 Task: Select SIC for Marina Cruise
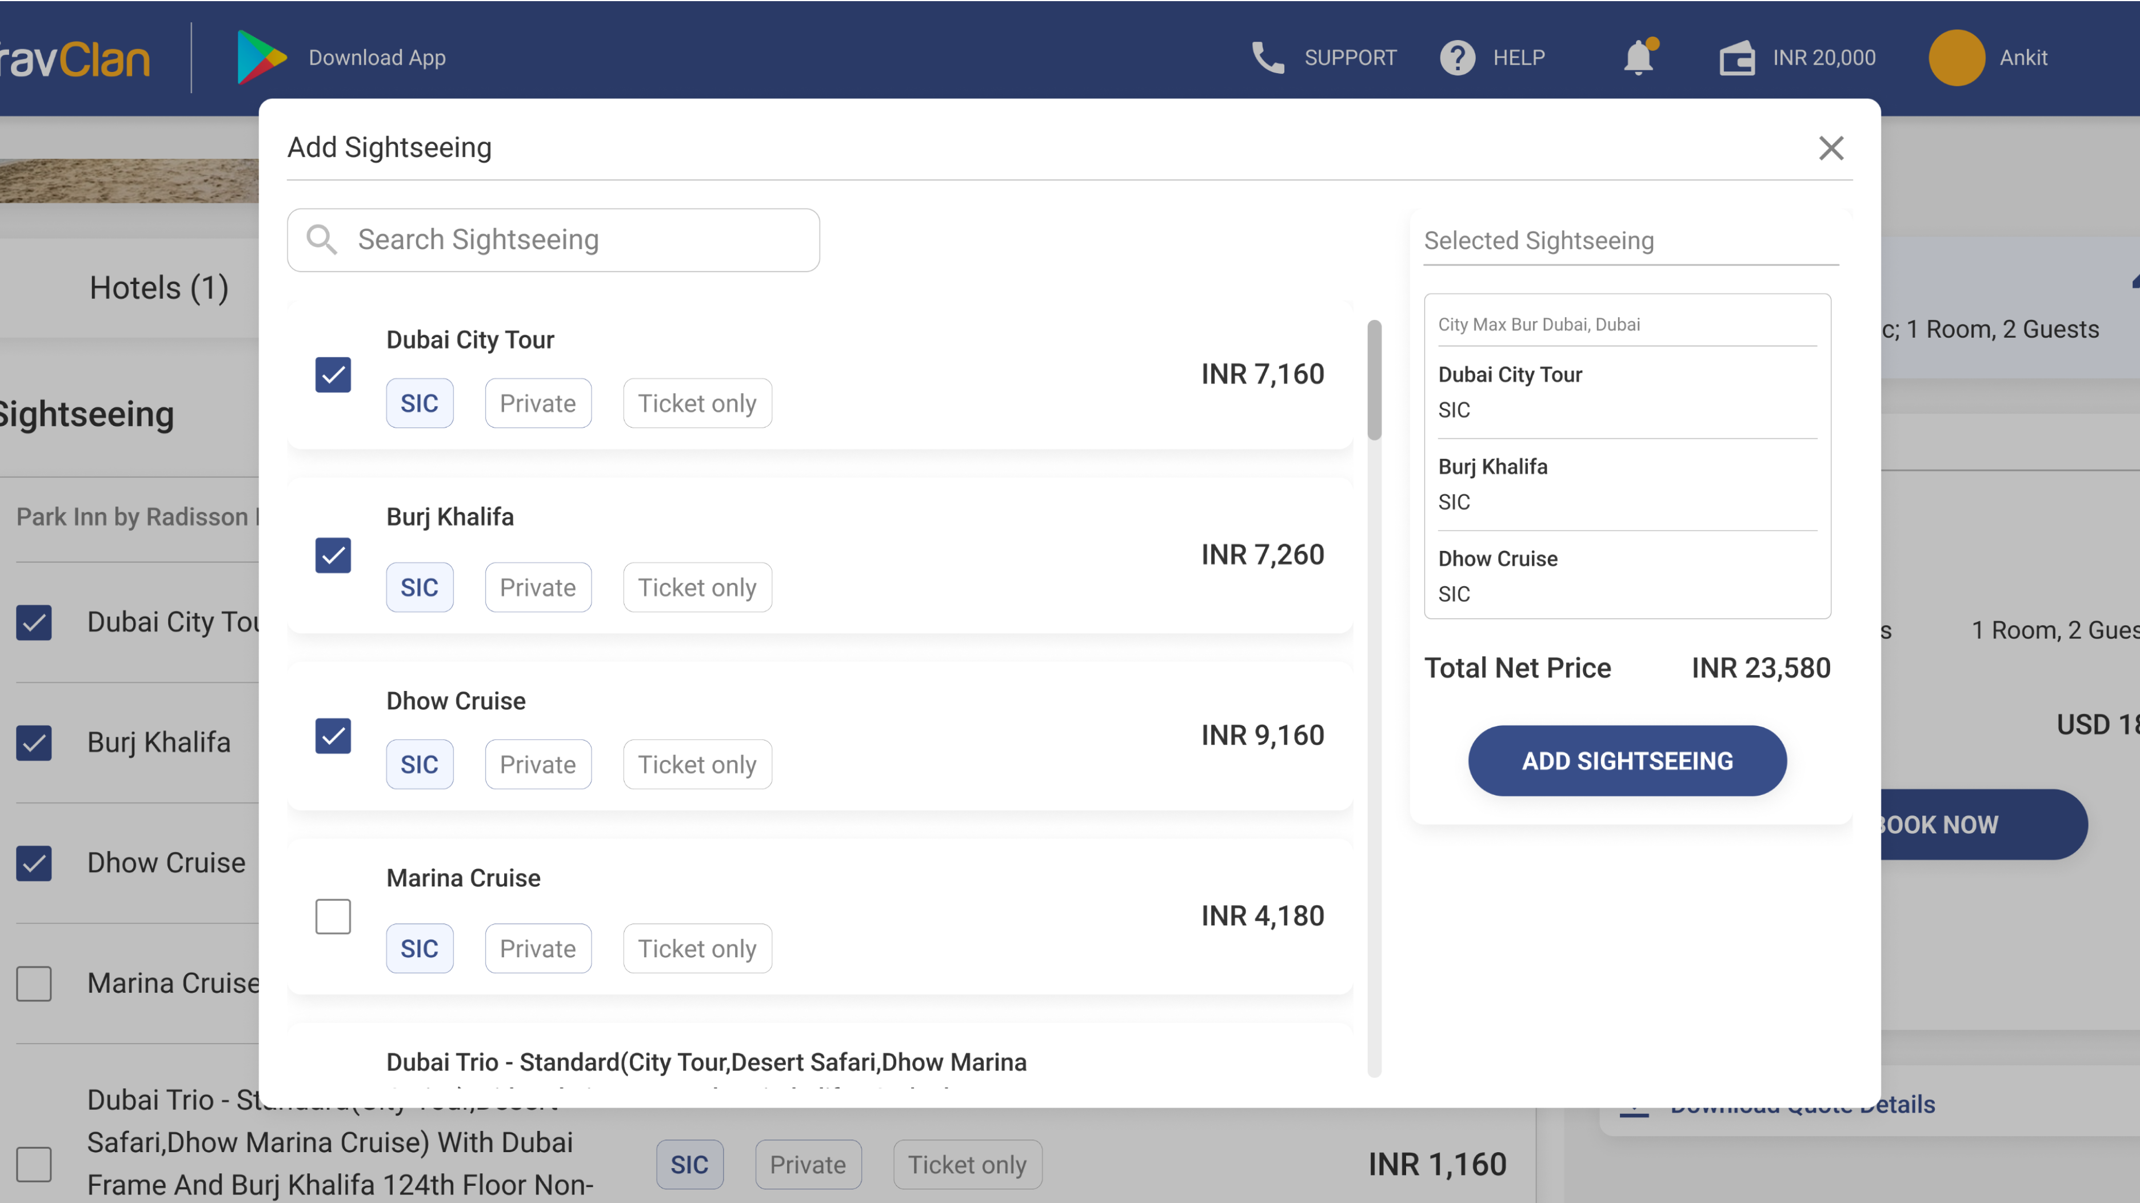pos(420,949)
